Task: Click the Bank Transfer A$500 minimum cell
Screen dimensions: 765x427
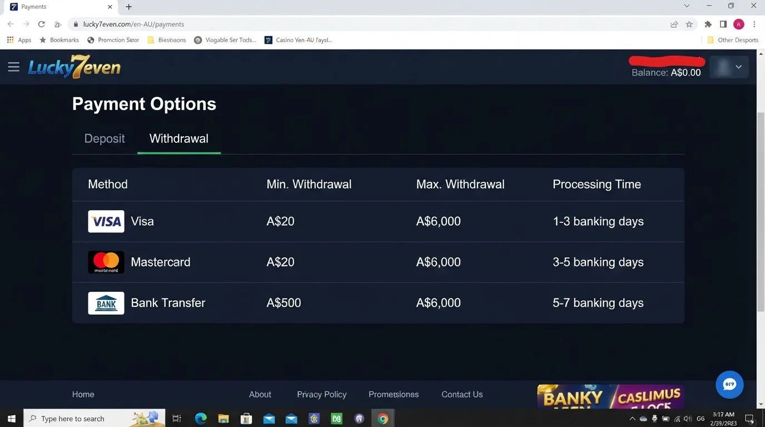Action: coord(284,303)
